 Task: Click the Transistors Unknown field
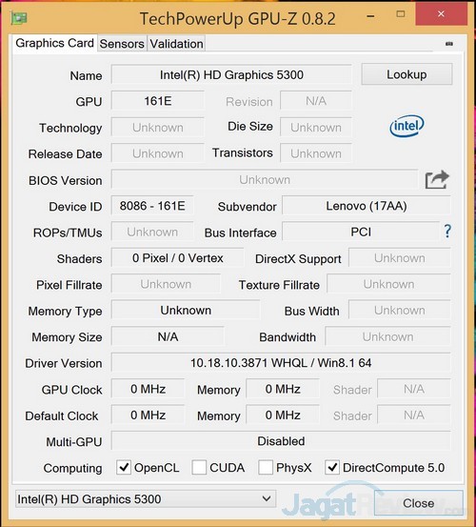[x=316, y=153]
